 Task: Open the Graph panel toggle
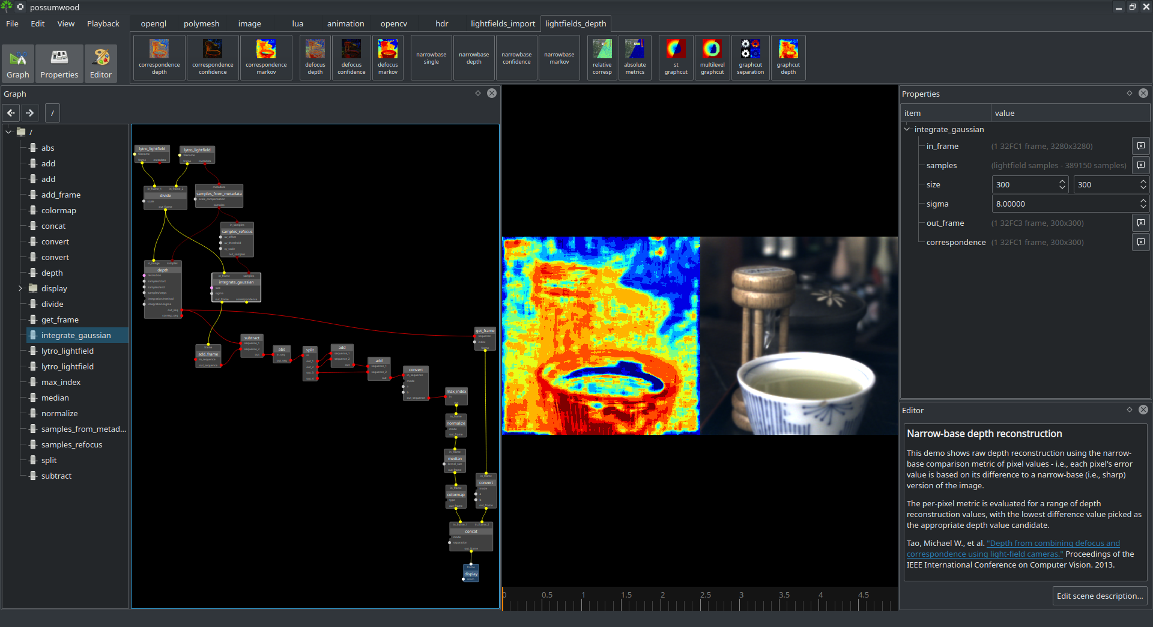click(18, 63)
